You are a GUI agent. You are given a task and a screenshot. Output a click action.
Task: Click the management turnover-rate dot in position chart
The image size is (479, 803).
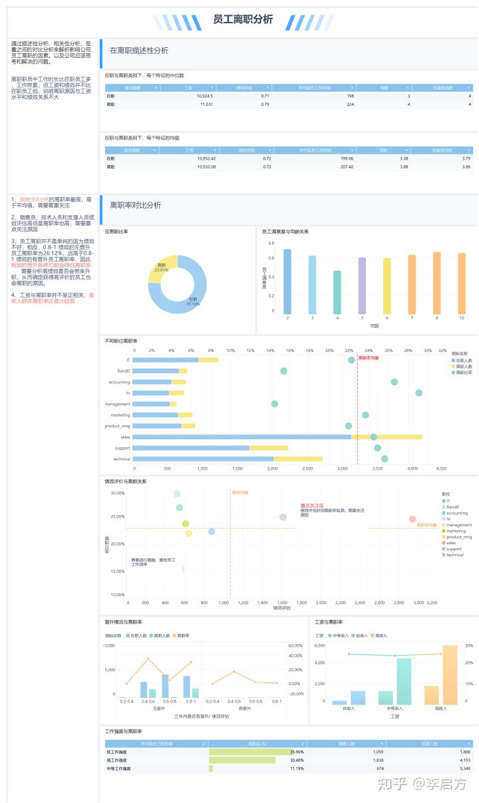coord(274,403)
